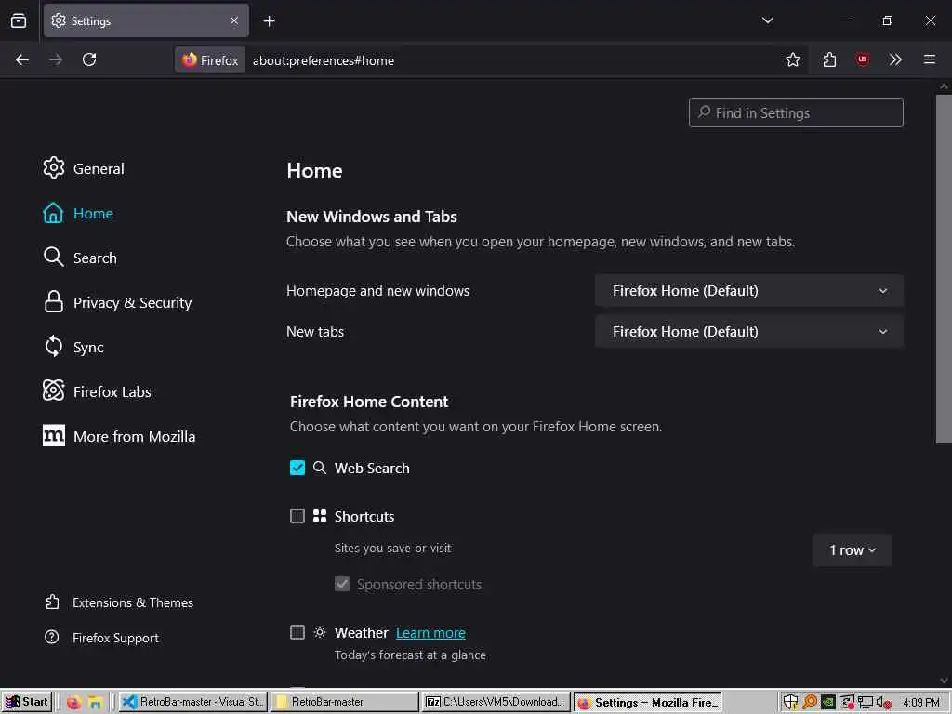
Task: Select the Home category in sidebar
Action: coord(78,213)
